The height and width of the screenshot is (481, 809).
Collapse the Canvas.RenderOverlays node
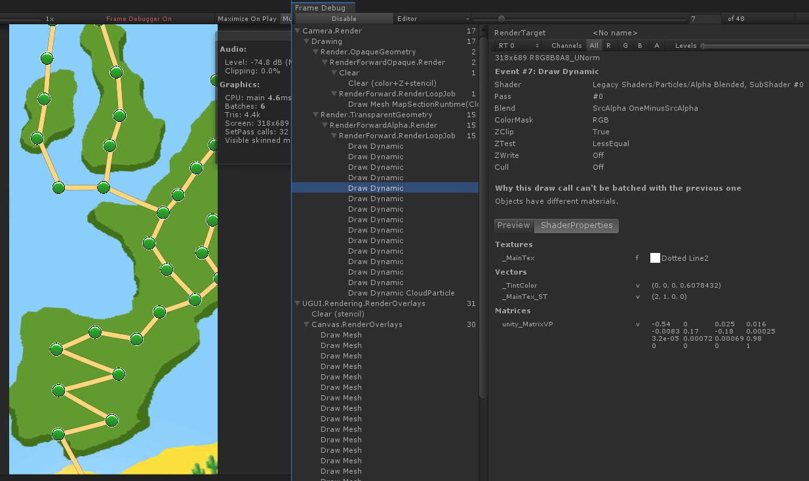point(307,324)
